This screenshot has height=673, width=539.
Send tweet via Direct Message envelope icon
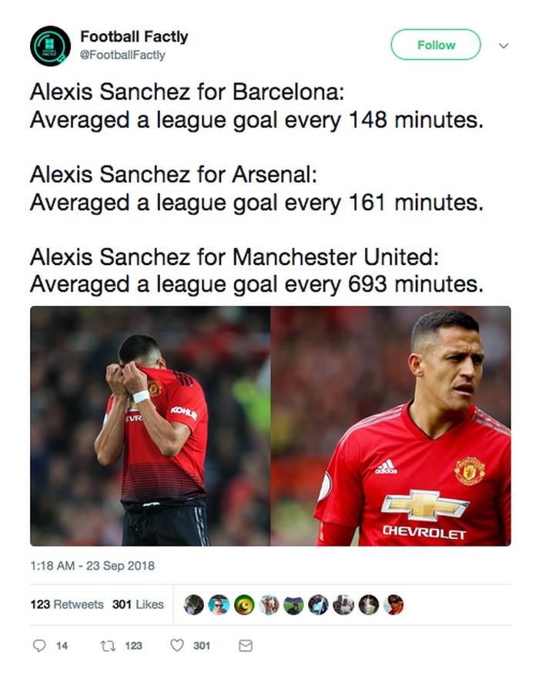tap(245, 645)
